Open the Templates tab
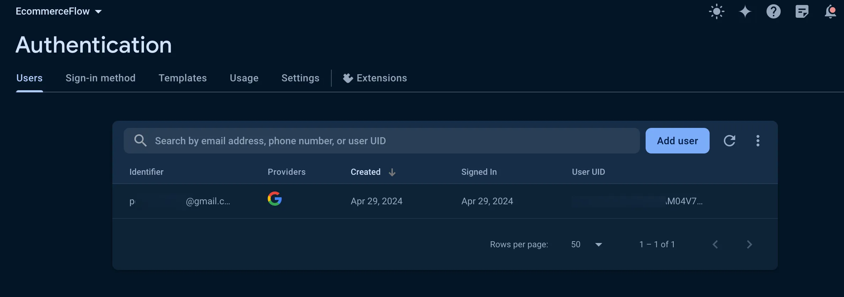Image resolution: width=844 pixels, height=297 pixels. point(182,78)
